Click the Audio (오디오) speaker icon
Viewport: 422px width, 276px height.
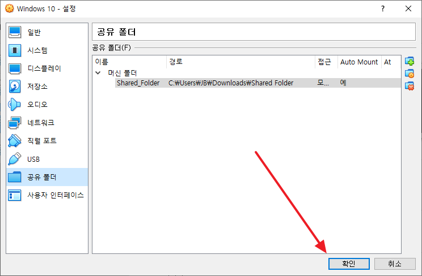[14, 105]
